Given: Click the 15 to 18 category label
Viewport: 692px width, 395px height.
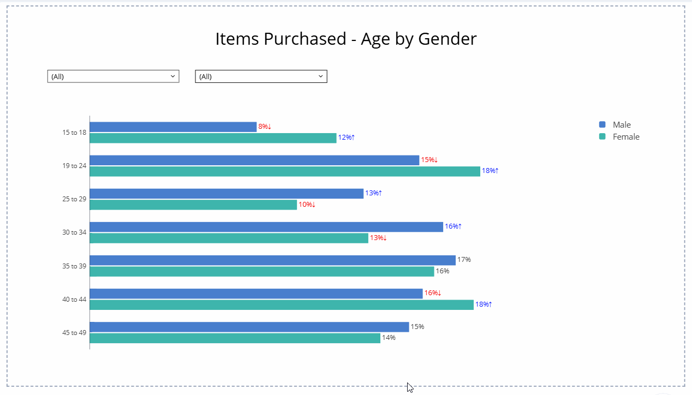Looking at the screenshot, I should [x=74, y=132].
